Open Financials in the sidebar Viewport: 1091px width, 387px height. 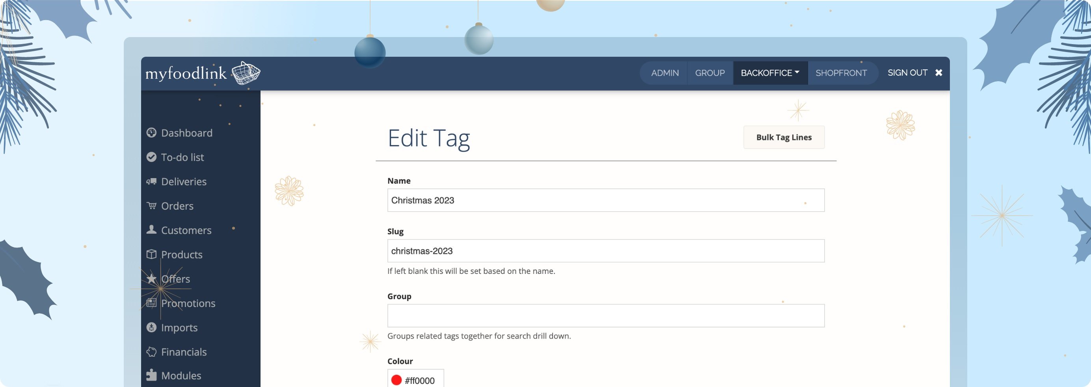(184, 352)
